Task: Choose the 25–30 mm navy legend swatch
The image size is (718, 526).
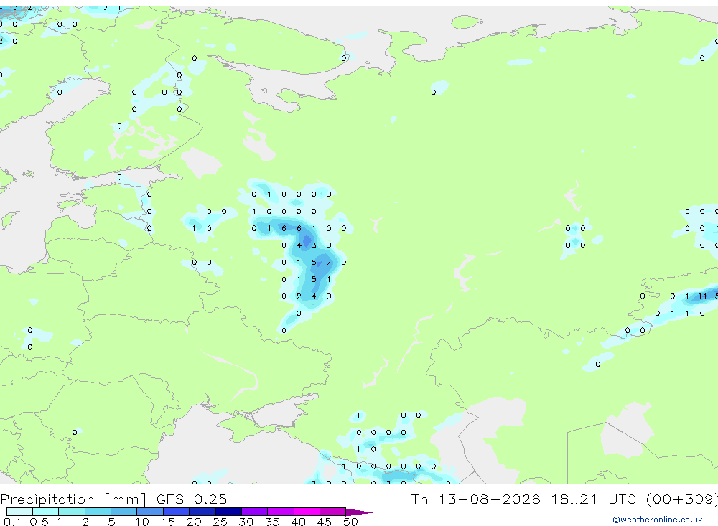Action: [x=228, y=512]
